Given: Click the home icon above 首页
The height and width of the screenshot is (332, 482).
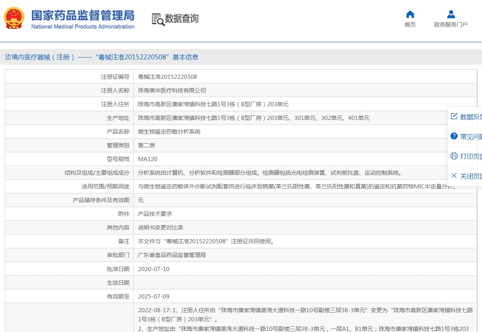Looking at the screenshot, I should click(x=410, y=14).
